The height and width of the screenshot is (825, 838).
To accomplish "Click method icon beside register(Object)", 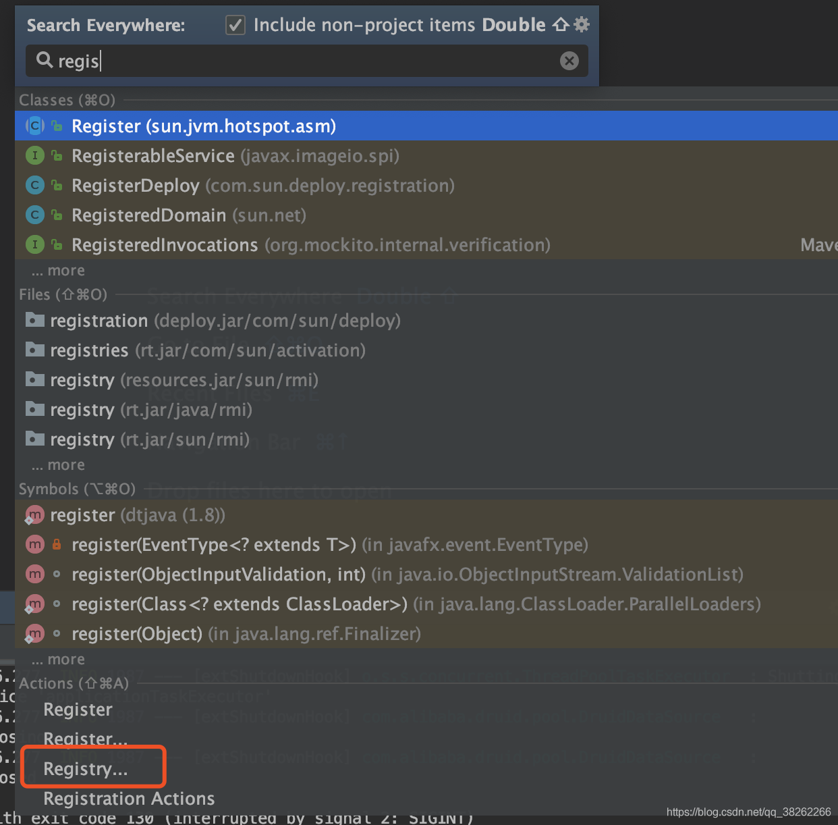I will pos(34,634).
